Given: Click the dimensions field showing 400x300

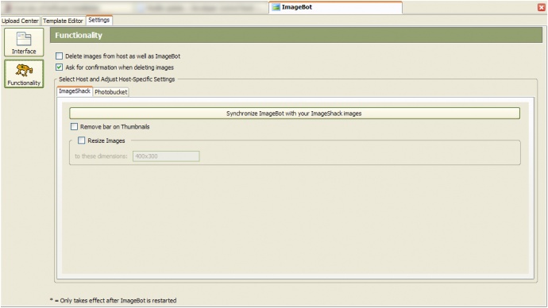Looking at the screenshot, I should click(166, 156).
